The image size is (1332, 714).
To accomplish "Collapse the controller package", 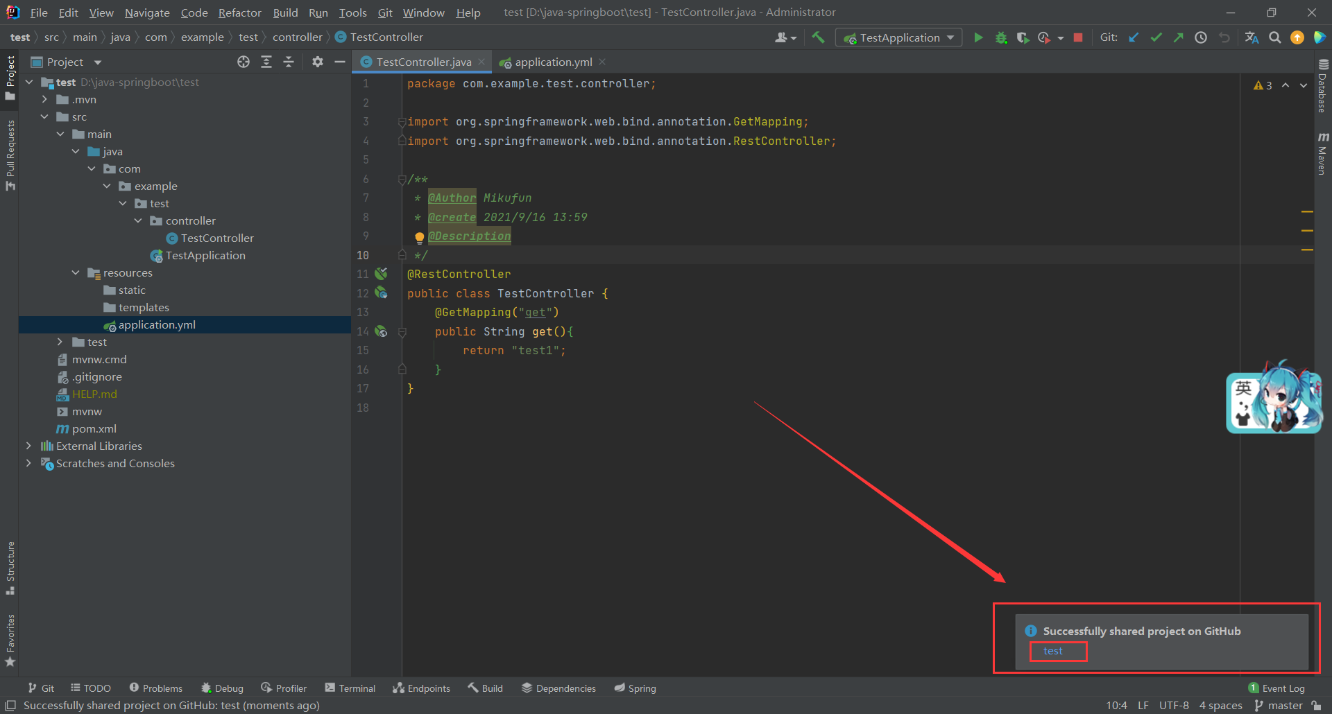I will (x=138, y=221).
